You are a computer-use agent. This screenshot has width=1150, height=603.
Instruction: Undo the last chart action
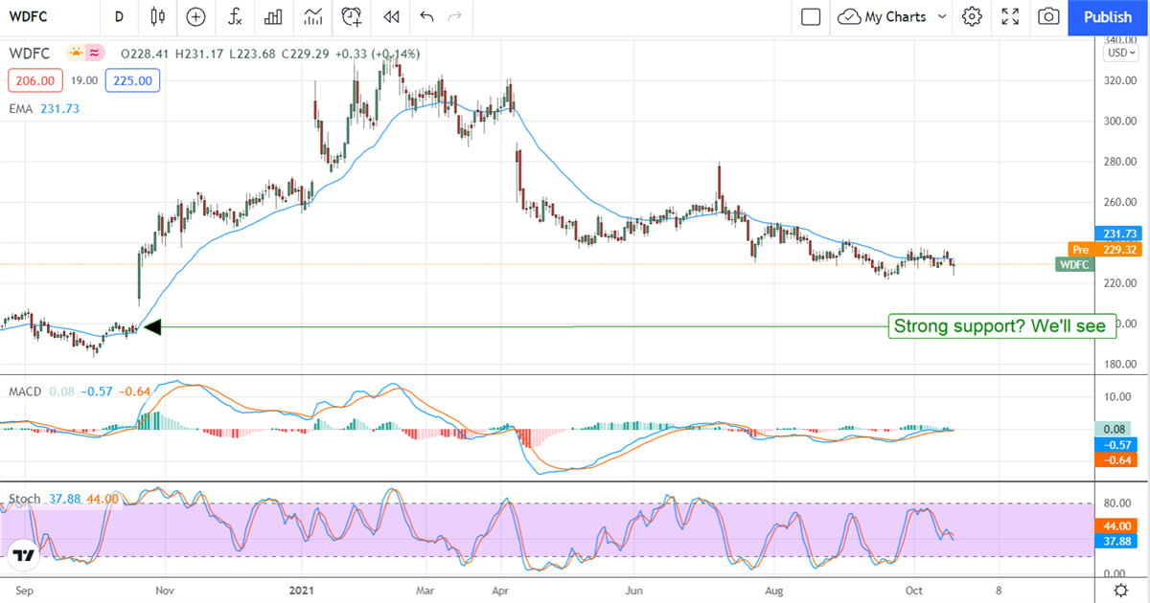click(426, 16)
